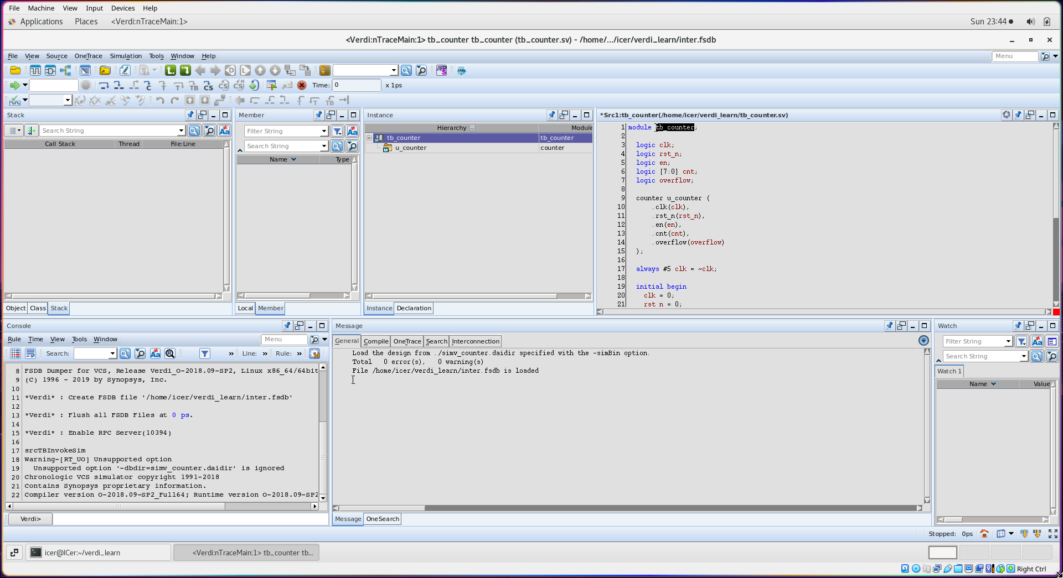Click the home icon in status bar

coord(984,534)
